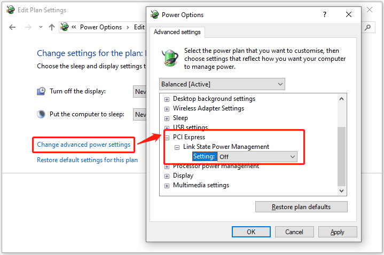Select Power Options in the breadcrumb path
This screenshot has height=255, width=384.
(x=100, y=27)
